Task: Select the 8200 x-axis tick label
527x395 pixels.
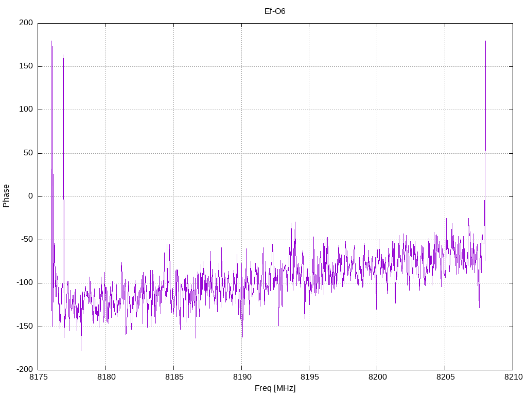Action: 377,377
